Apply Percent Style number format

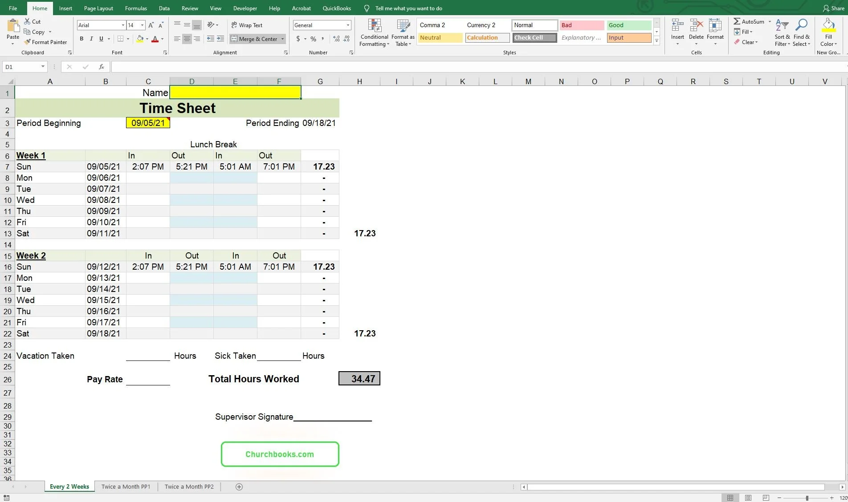pyautogui.click(x=313, y=39)
